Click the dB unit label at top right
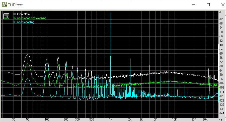Viewport: 226px width, 122px height. [220, 12]
